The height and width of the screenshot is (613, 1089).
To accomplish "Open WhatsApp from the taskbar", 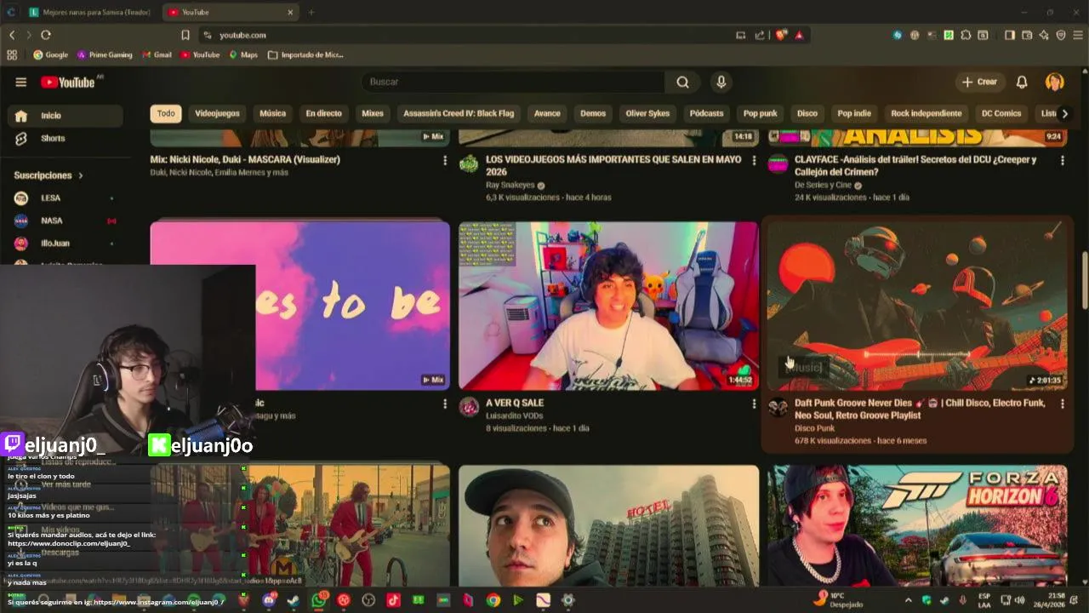I will coord(318,600).
